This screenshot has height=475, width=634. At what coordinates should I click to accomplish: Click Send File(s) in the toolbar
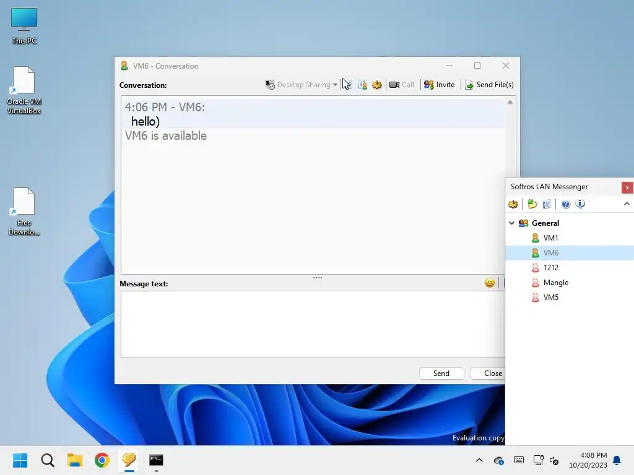tap(489, 85)
